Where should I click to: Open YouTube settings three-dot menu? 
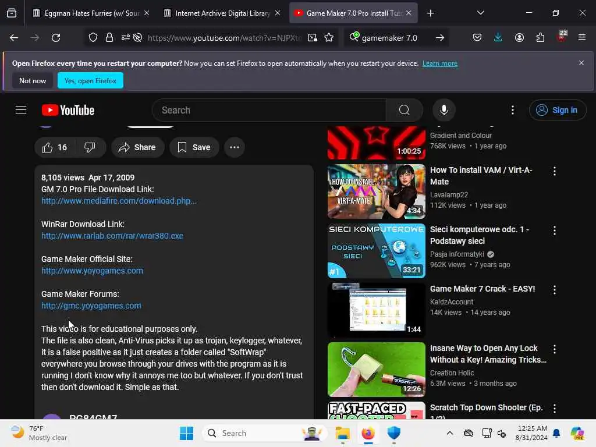[x=513, y=110]
